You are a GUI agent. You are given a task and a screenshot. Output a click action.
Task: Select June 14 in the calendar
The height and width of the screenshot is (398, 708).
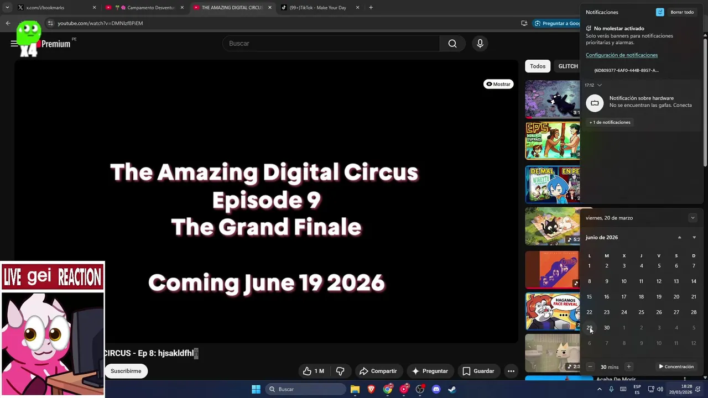coord(694,281)
